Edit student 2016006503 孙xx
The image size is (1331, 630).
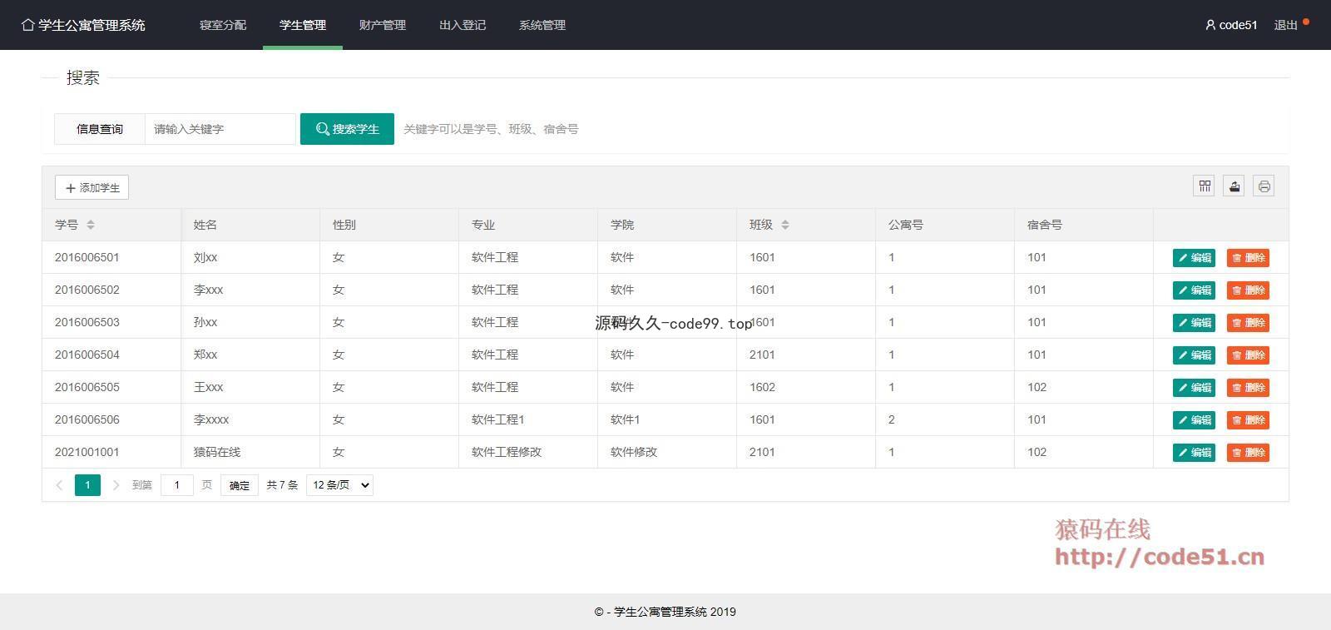point(1194,323)
